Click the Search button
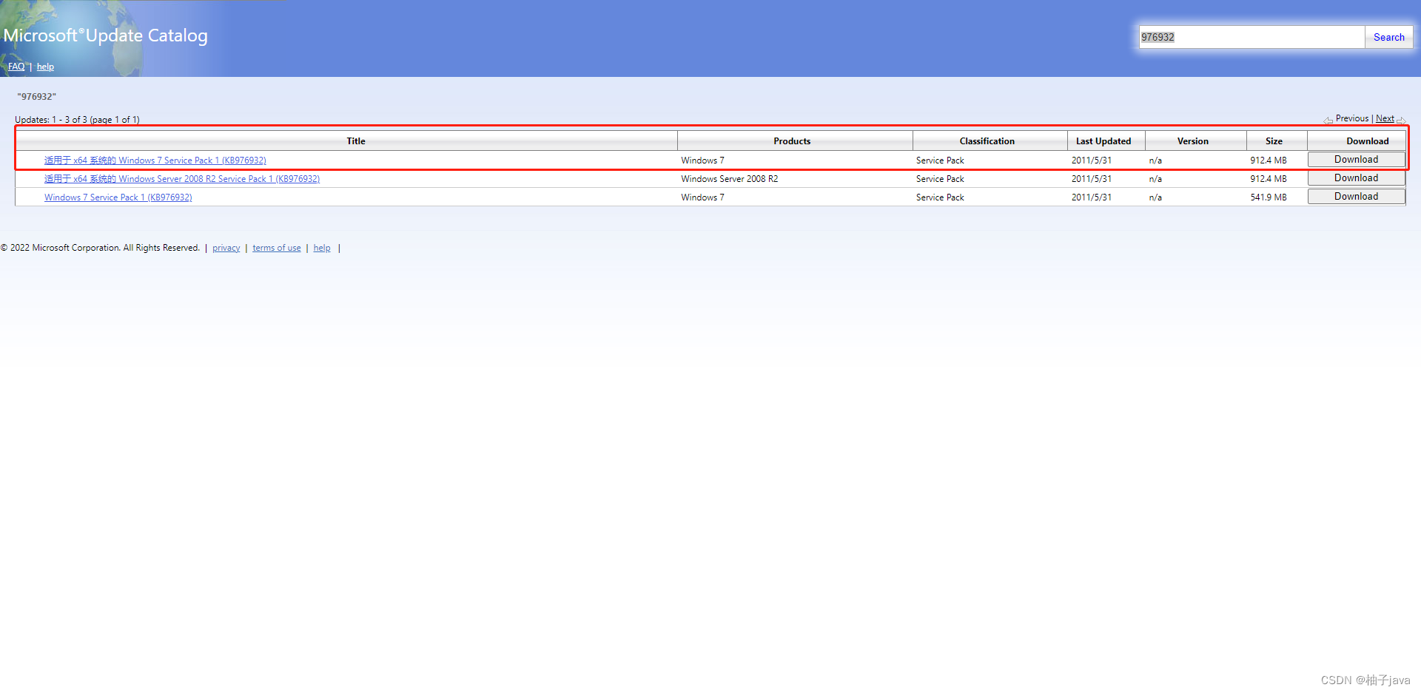 1388,37
